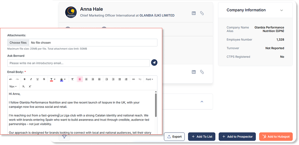299x145 pixels.
Task: Remove link with the unlink icon
Action: coord(140,79)
